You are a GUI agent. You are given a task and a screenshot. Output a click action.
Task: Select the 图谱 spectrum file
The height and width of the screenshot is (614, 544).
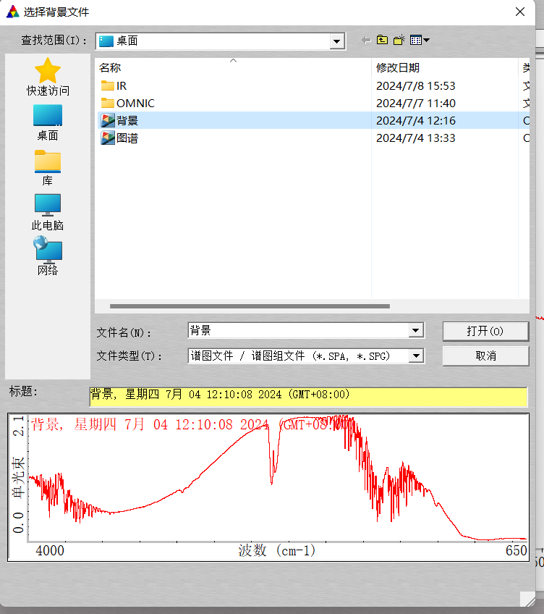pos(127,138)
